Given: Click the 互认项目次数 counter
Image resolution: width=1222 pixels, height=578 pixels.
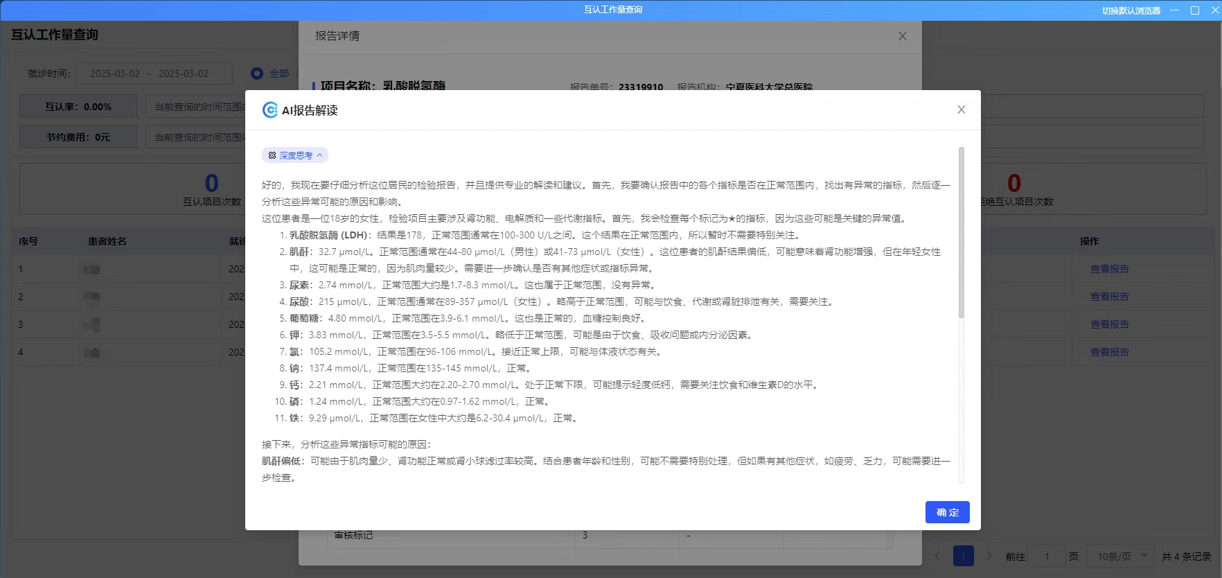Looking at the screenshot, I should click(212, 190).
